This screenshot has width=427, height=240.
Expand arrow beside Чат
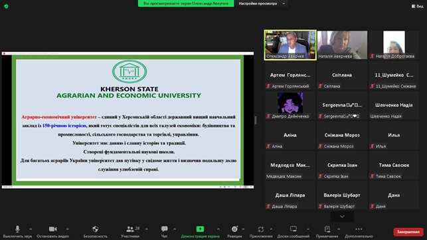coord(175,229)
